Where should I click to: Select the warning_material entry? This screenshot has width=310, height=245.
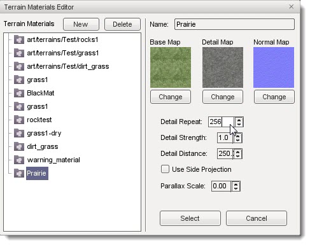[53, 160]
